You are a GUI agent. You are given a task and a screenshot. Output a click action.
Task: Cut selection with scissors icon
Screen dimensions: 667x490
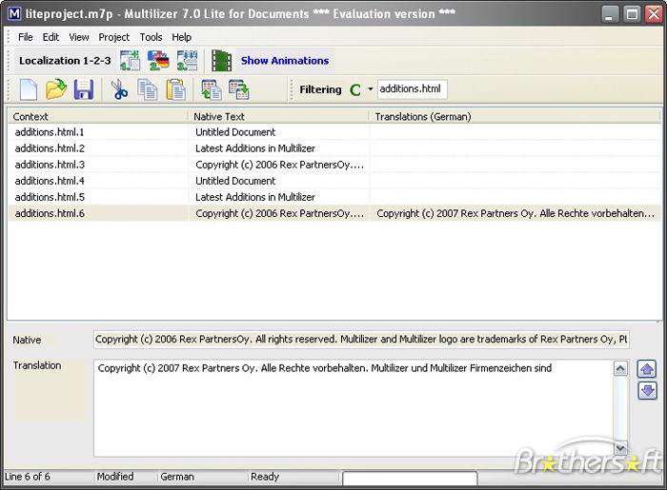[119, 89]
